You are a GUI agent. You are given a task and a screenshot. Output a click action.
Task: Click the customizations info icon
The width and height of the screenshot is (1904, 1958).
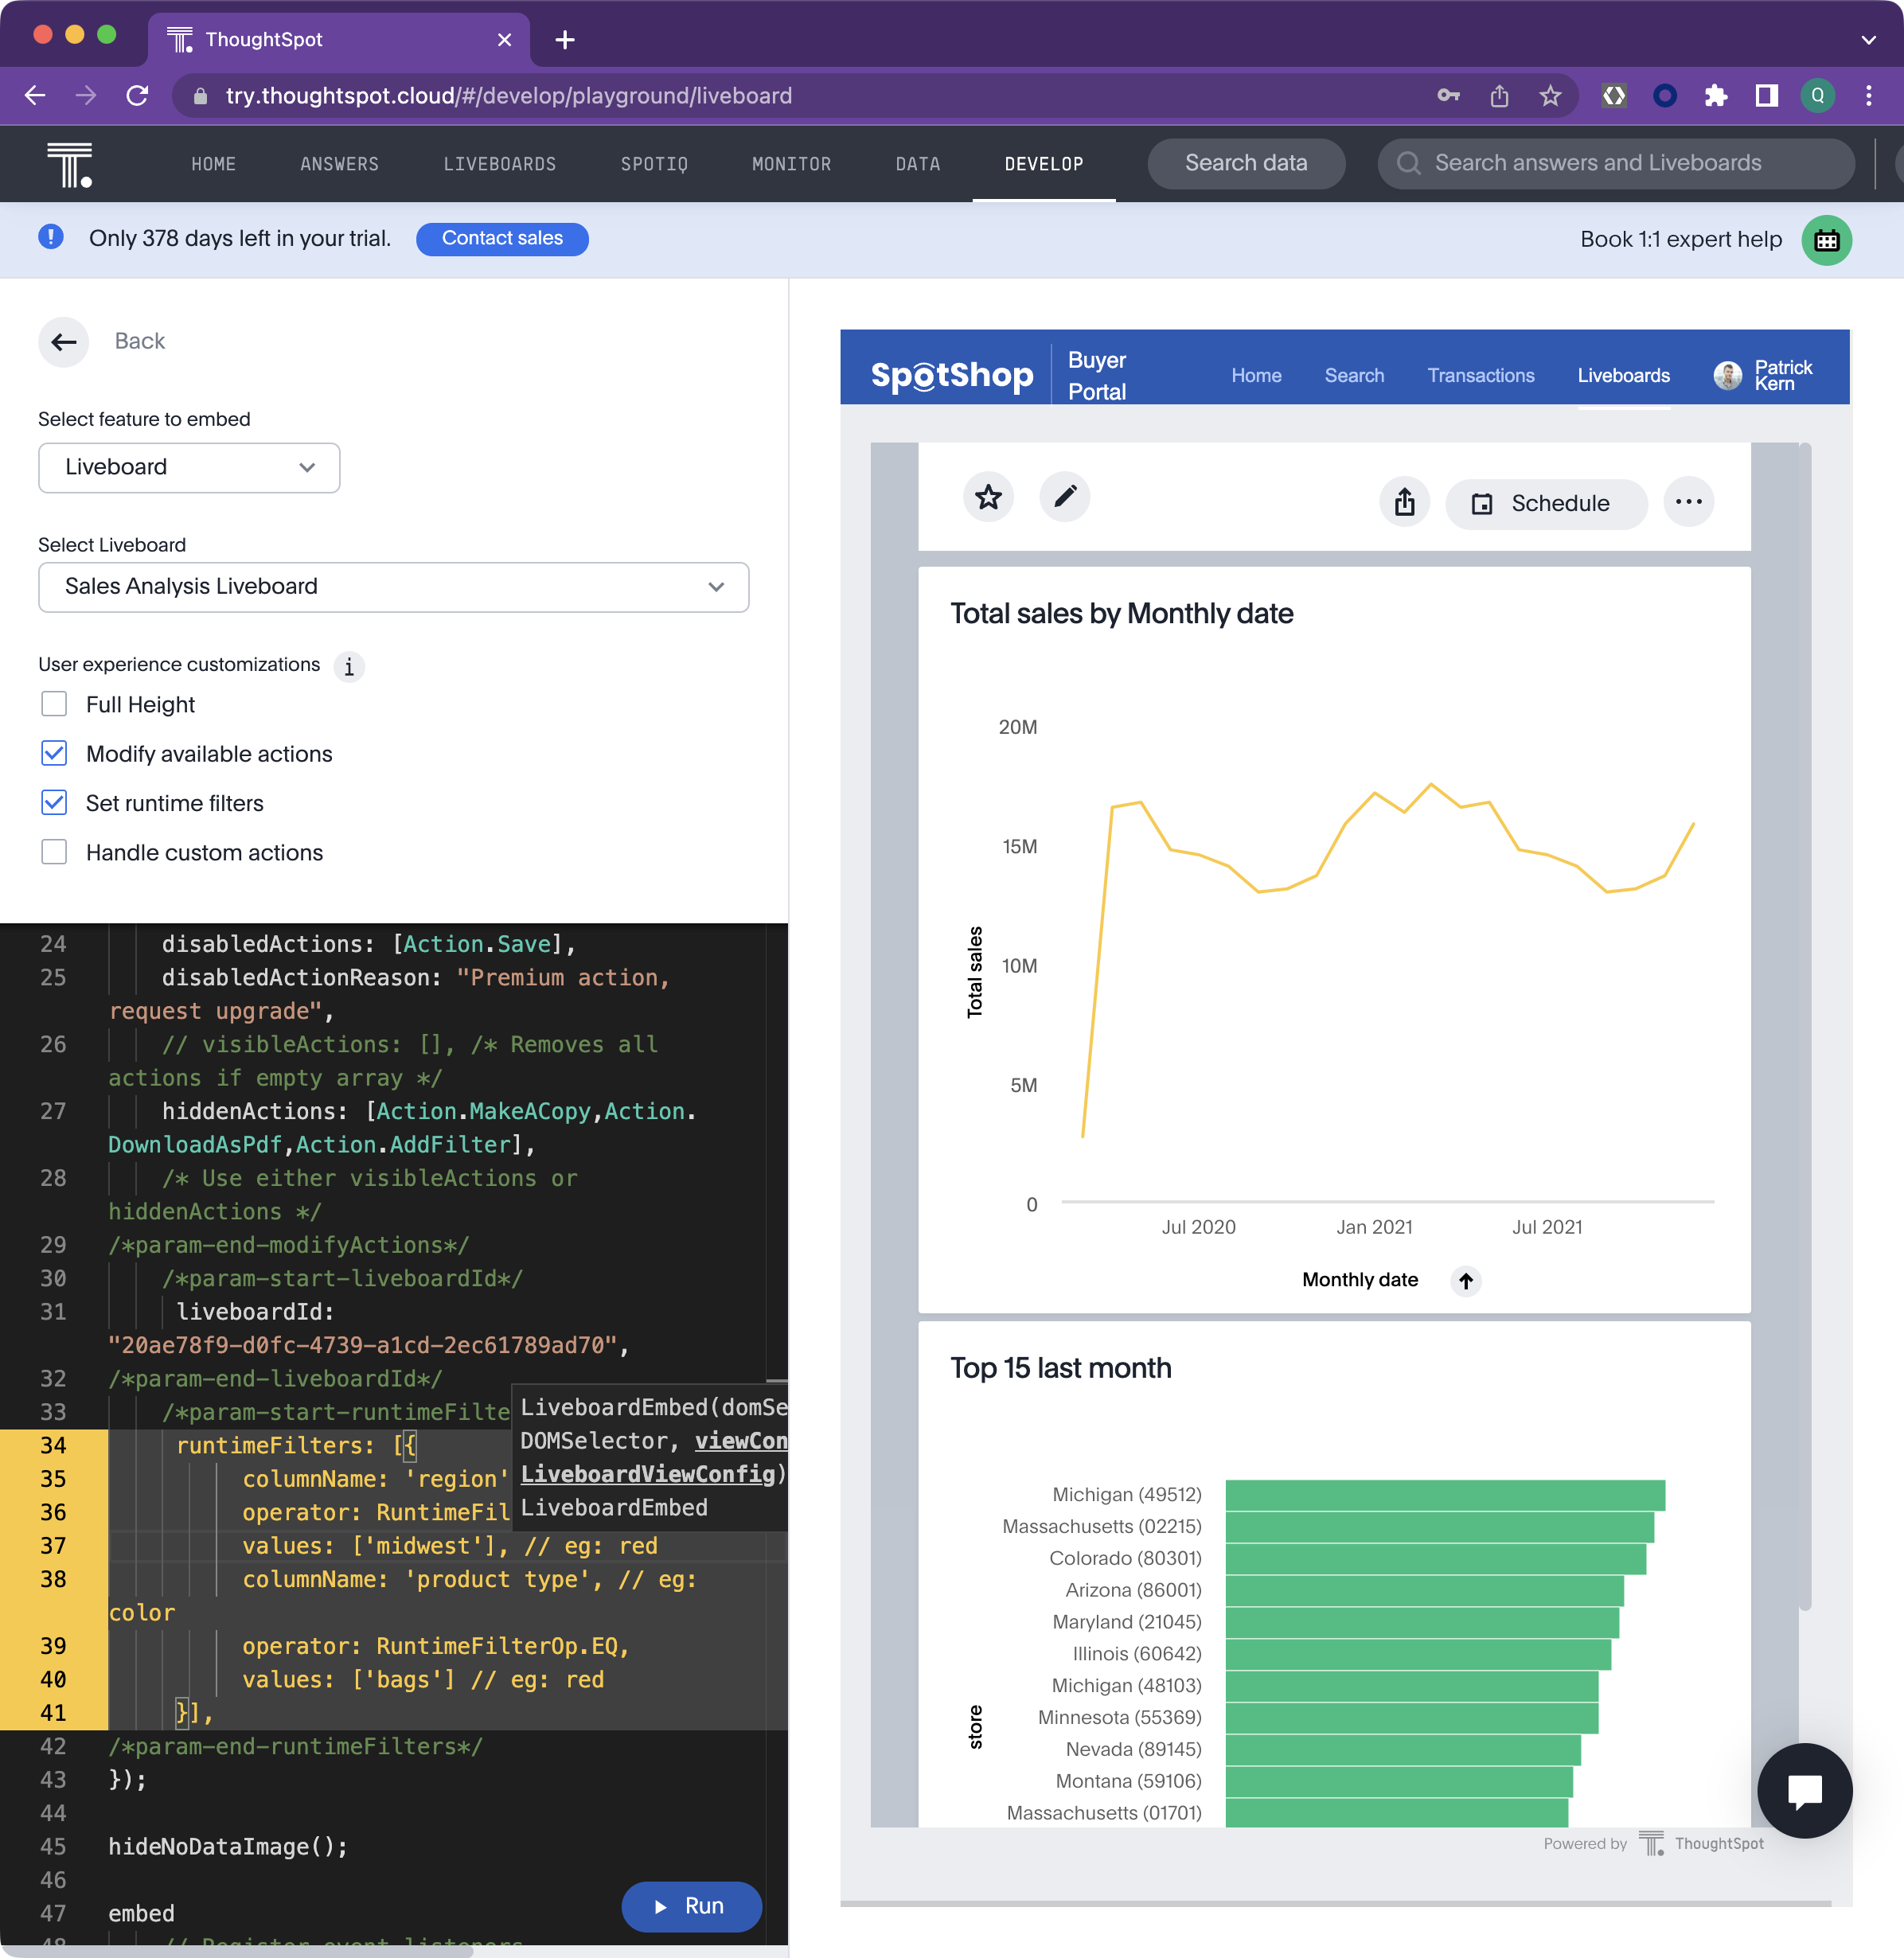click(x=349, y=666)
